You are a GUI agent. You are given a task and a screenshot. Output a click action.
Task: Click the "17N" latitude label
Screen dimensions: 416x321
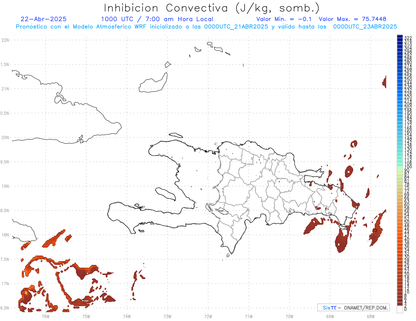[x=5, y=284]
